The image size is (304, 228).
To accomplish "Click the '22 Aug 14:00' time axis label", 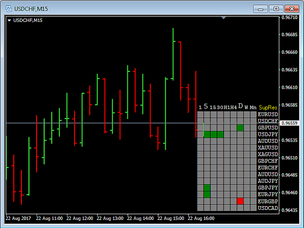I will tap(141, 218).
